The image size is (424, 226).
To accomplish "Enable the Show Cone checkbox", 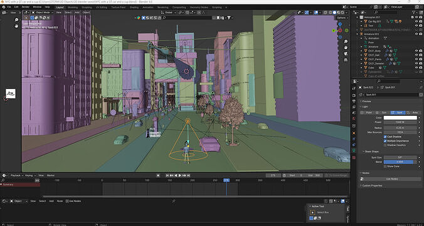I will 385,167.
